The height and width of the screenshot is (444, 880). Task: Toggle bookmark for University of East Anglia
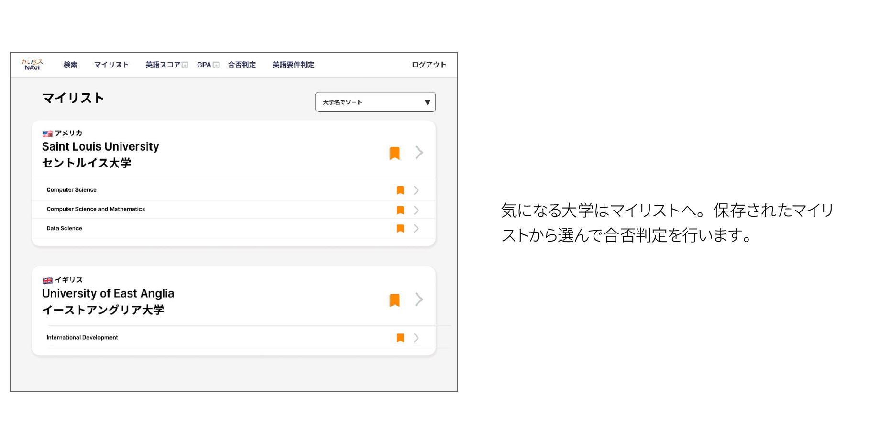(395, 300)
